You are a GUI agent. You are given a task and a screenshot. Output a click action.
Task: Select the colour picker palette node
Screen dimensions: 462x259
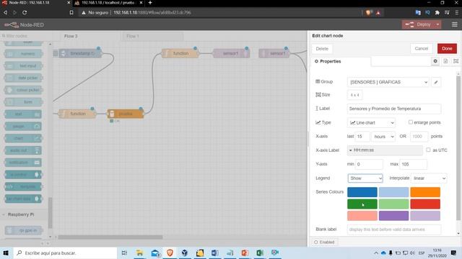pos(23,90)
